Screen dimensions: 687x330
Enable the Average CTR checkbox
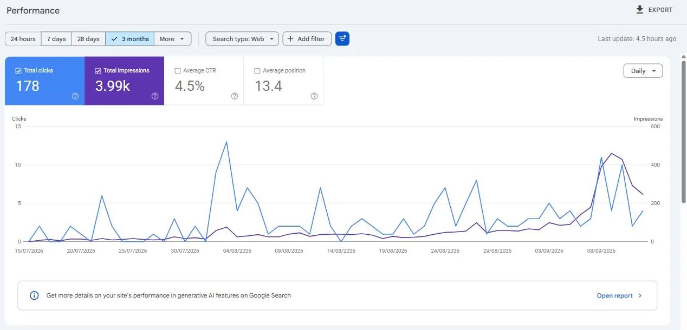tap(178, 71)
